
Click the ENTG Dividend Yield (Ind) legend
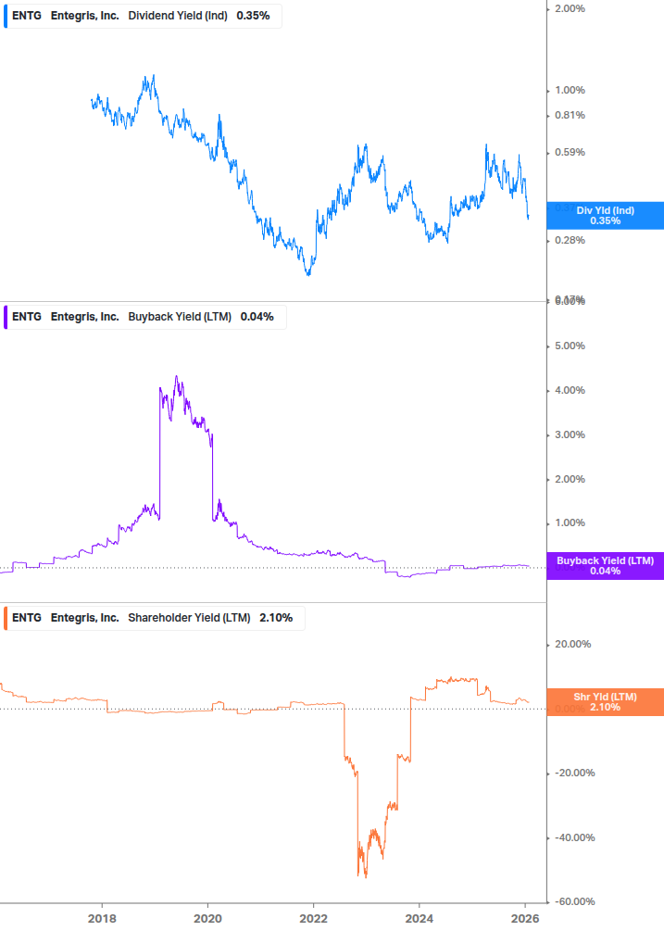tap(143, 16)
